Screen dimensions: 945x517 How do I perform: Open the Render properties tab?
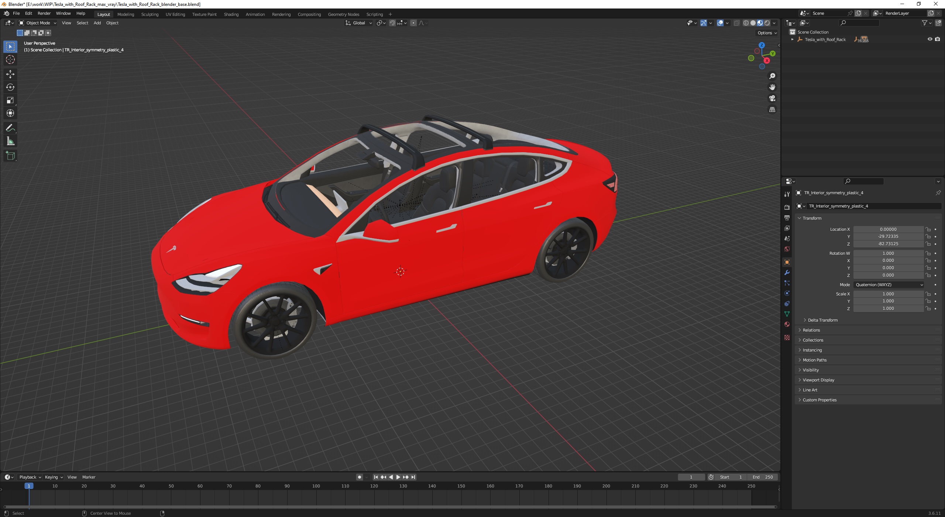[787, 207]
